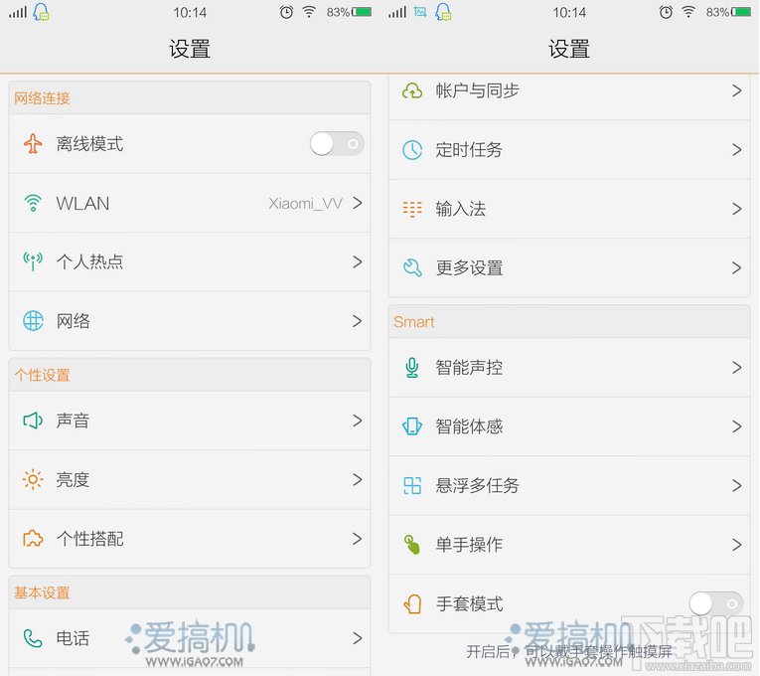The height and width of the screenshot is (676, 760).
Task: Tap the battery indicator in the right status bar
Action: tap(741, 12)
